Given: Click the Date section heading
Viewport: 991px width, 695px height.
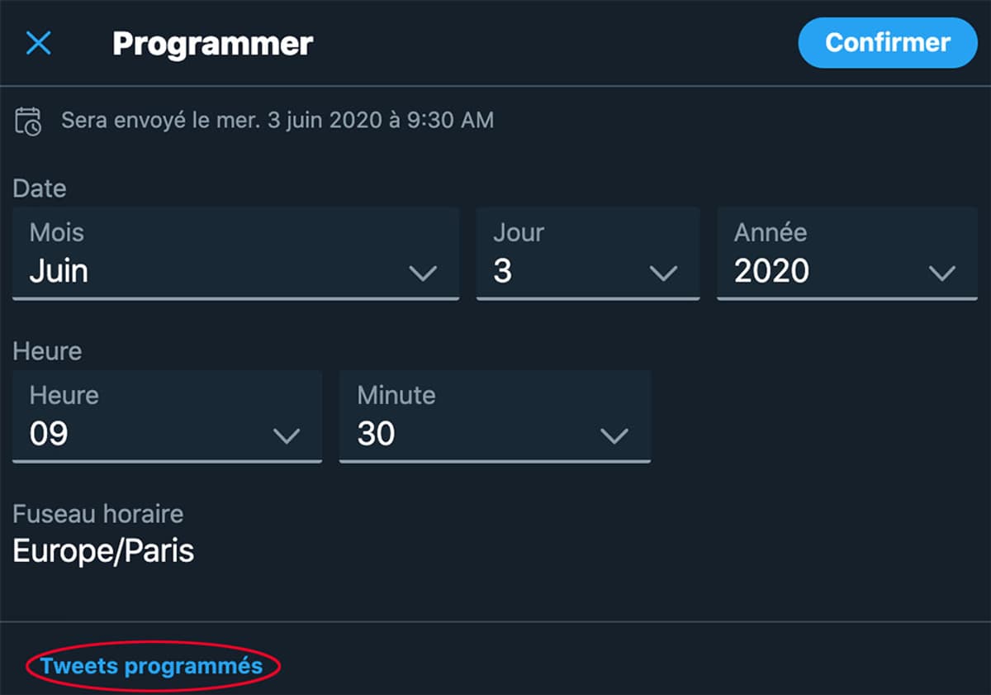Looking at the screenshot, I should [38, 188].
